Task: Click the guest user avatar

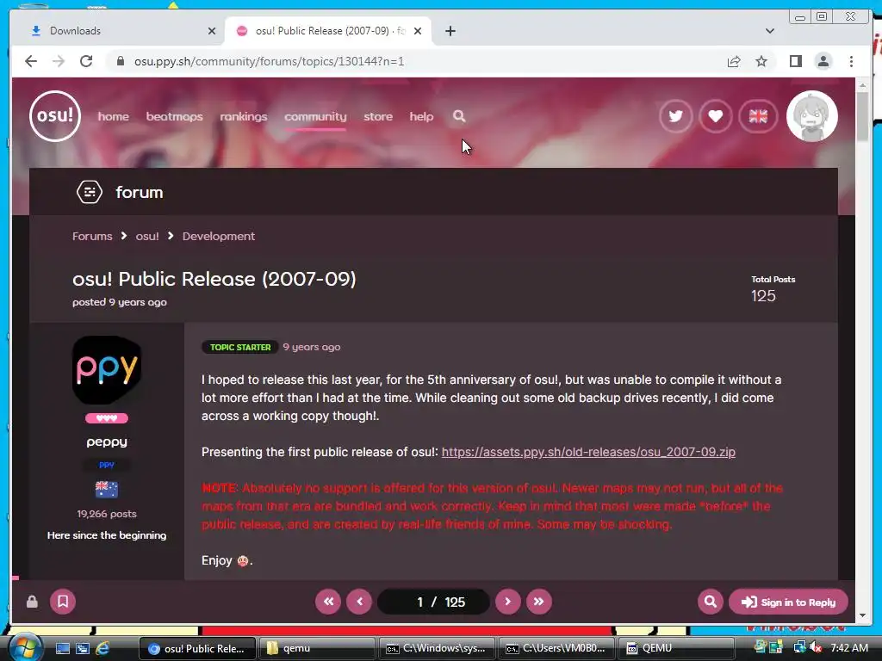Action: coord(811,116)
